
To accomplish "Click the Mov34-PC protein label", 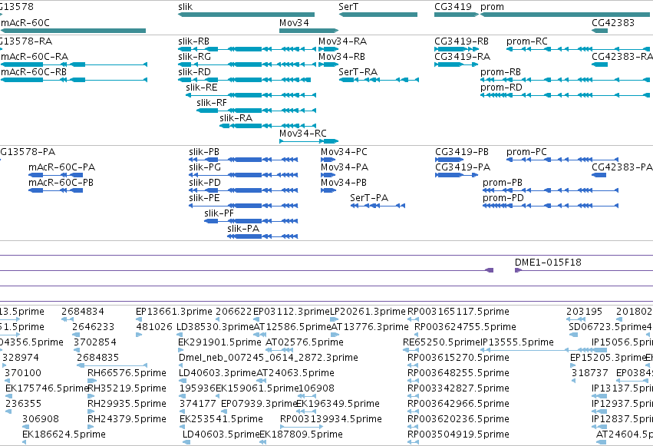I will (x=344, y=152).
